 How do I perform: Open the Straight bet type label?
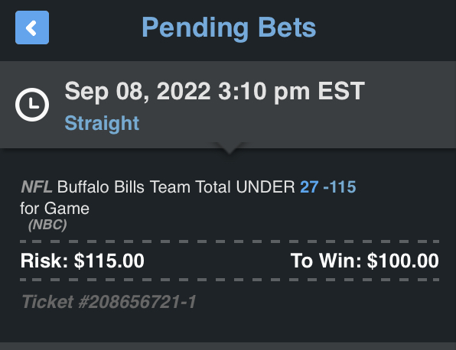point(102,123)
